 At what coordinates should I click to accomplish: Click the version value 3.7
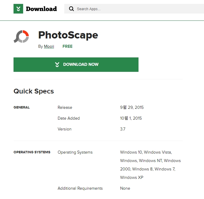pos(123,129)
